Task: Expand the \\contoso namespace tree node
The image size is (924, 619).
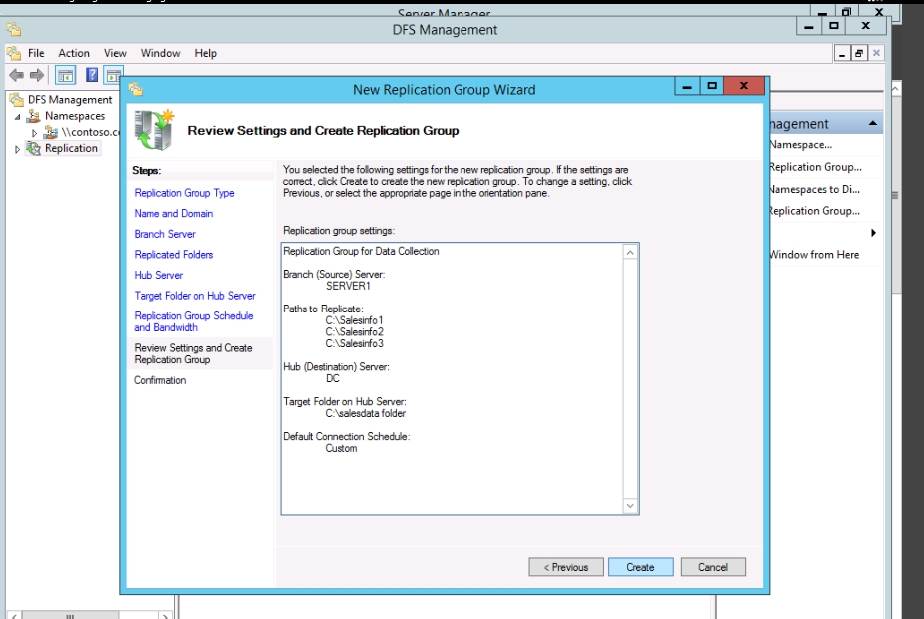Action: (x=35, y=133)
